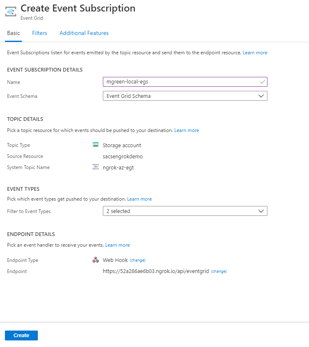
Task: Click the EVENT SUBSCRIPTION DETAILS heading
Action: (x=45, y=70)
